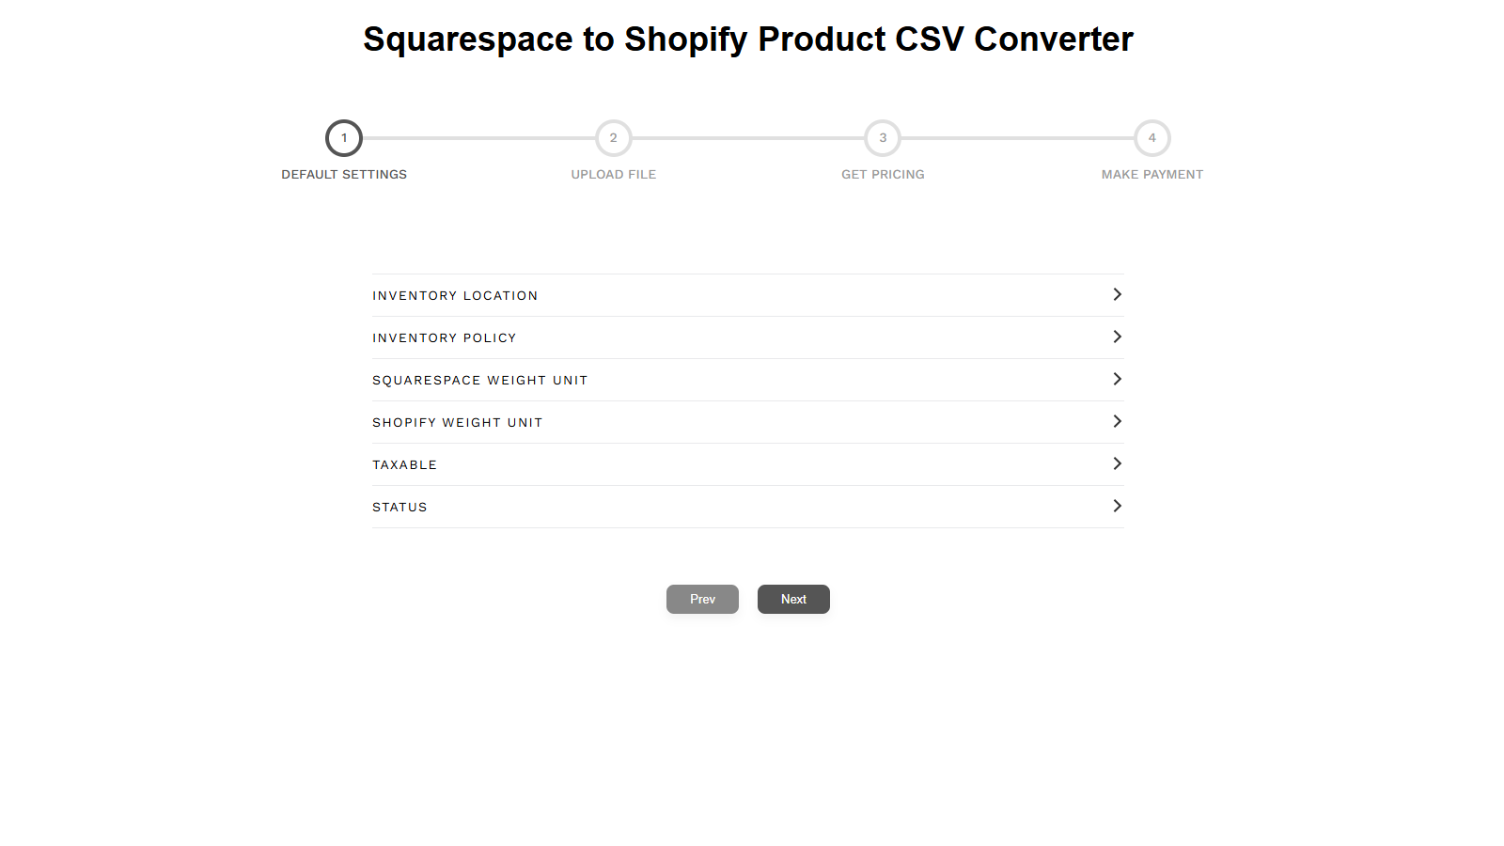Select the Get Pricing step label
1504x846 pixels.
pyautogui.click(x=883, y=175)
